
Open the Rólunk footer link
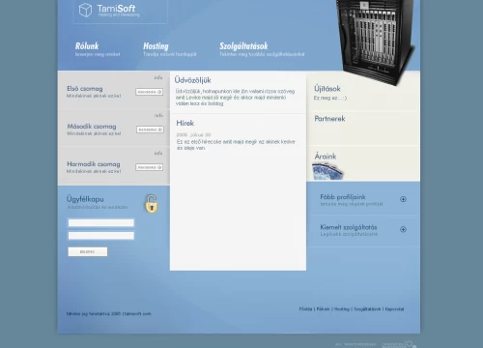click(323, 309)
